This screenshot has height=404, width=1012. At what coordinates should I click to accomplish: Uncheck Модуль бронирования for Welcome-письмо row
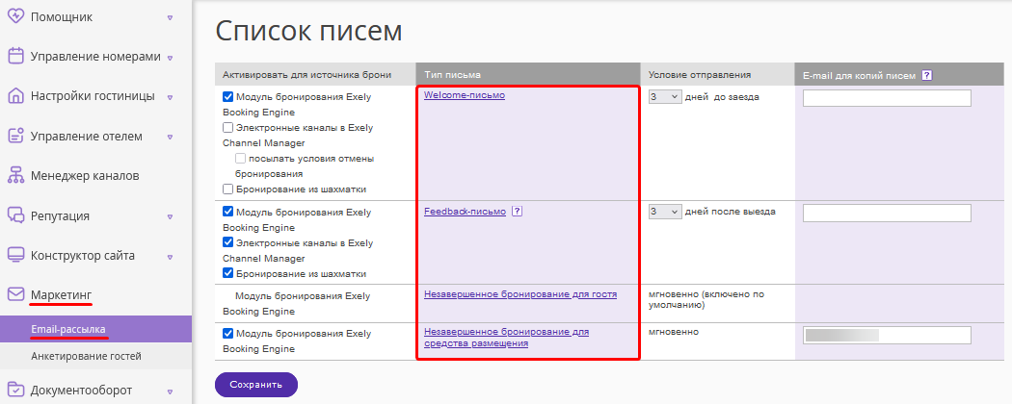point(227,97)
